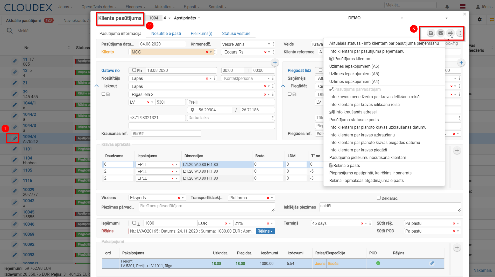
Task: Switch to Pielikums(i) tab
Action: point(201,34)
